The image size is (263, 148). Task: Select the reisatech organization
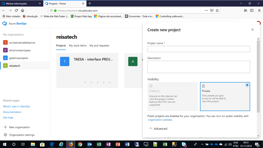(x=25, y=66)
